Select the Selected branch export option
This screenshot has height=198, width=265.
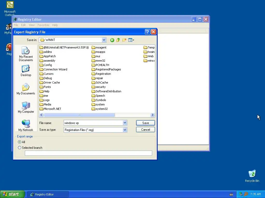point(30,148)
